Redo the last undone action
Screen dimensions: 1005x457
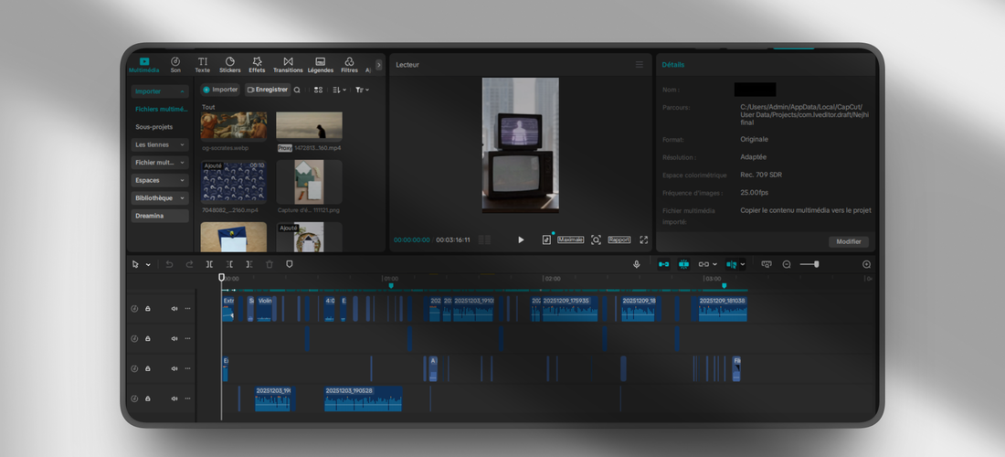pos(189,264)
